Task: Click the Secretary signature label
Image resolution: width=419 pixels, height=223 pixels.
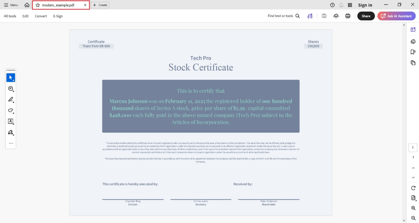Action: click(x=201, y=205)
